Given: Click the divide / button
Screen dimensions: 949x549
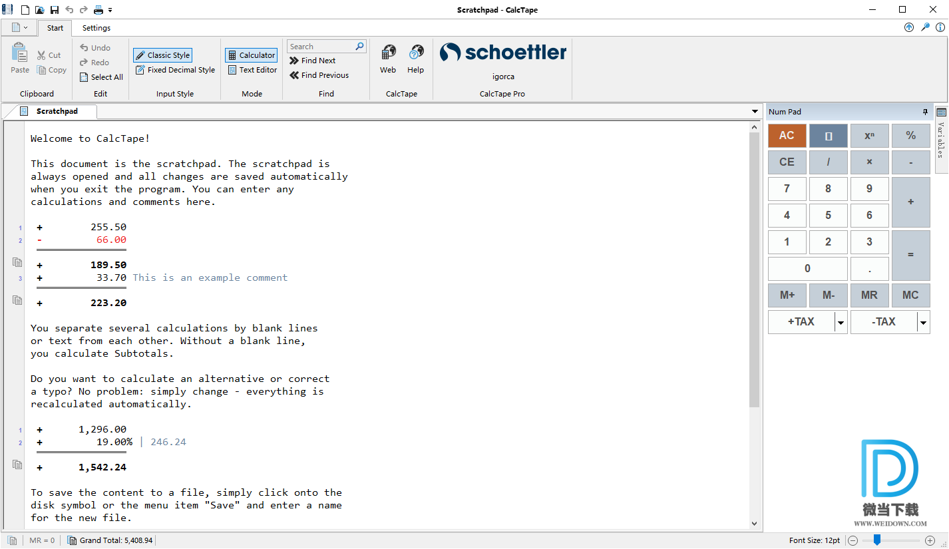Looking at the screenshot, I should (x=829, y=162).
